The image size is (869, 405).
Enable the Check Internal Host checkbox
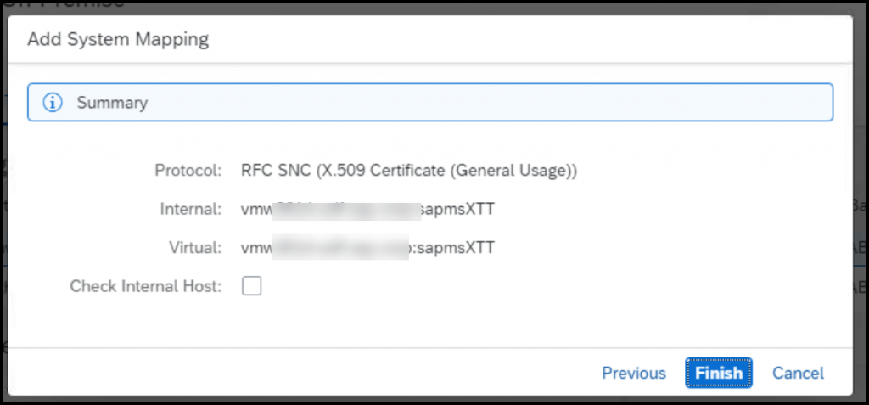(x=251, y=286)
